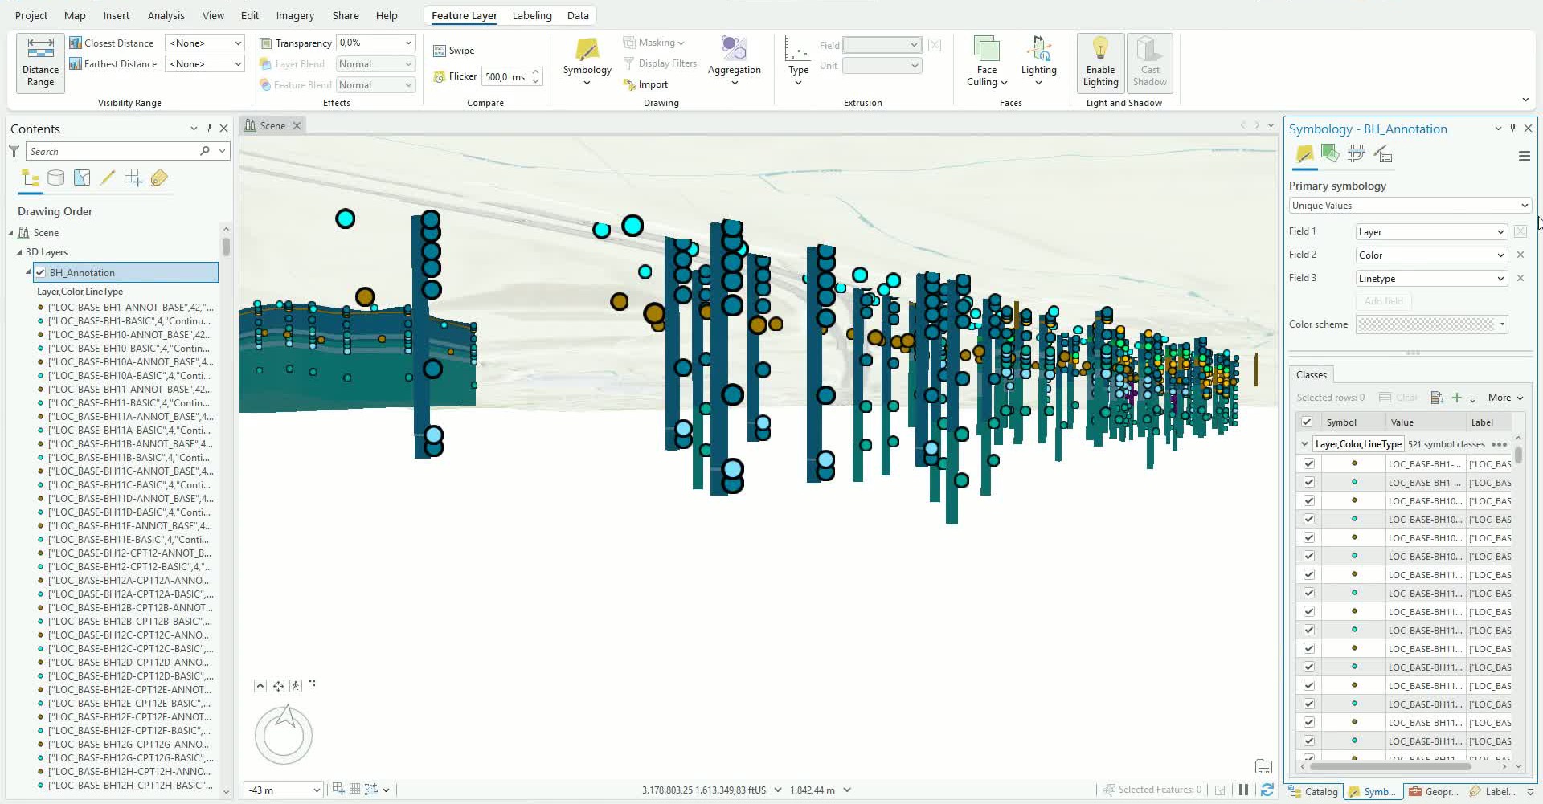
Task: Open the Analysis menu tab
Action: (x=166, y=15)
